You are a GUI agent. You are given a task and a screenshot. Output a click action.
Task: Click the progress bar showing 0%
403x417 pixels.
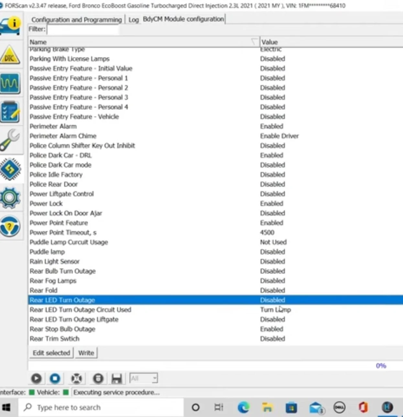(215, 366)
